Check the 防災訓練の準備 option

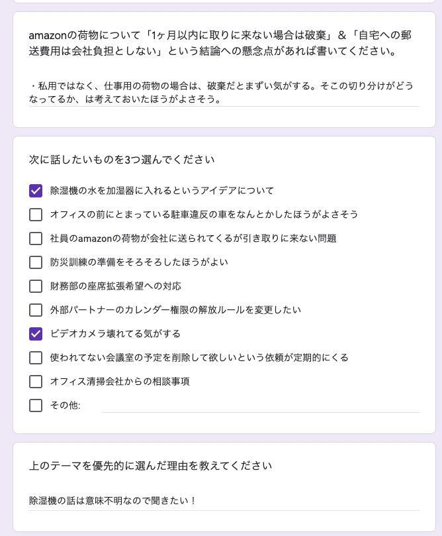pos(36,262)
